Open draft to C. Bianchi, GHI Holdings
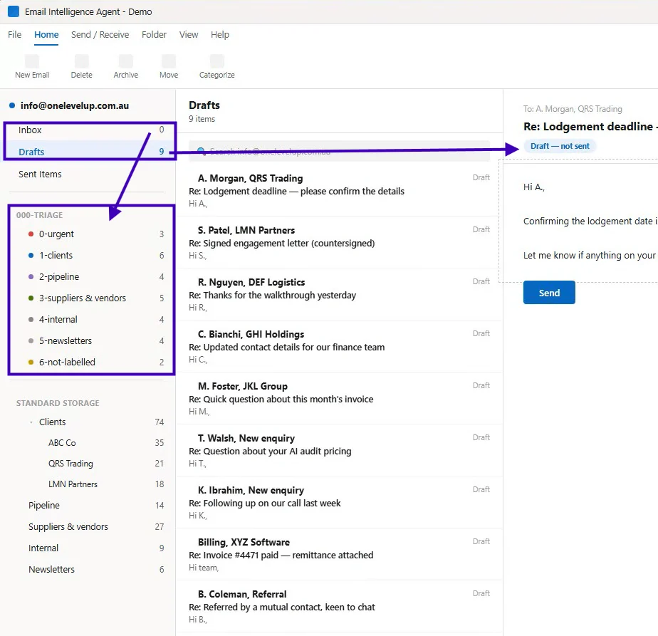The image size is (658, 636). [339, 347]
